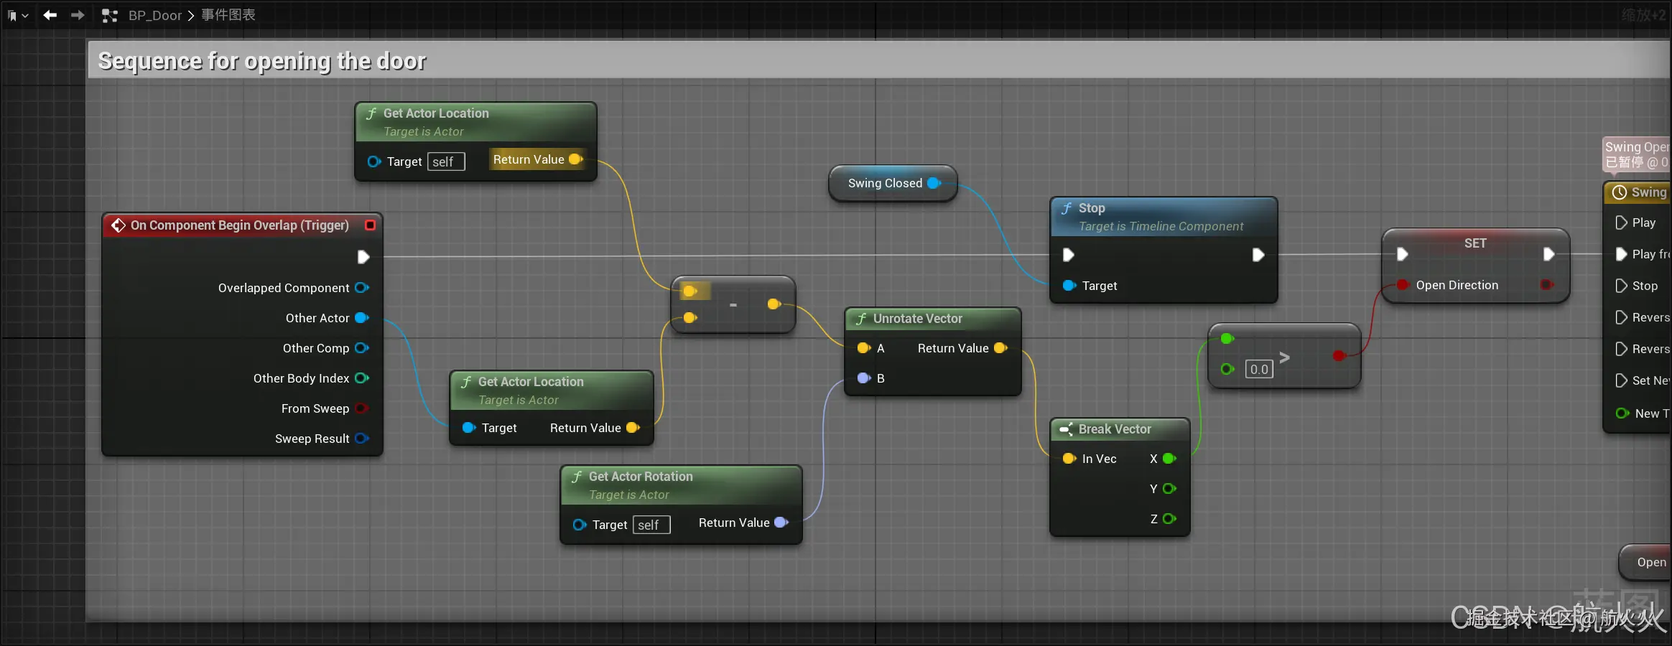1672x646 pixels.
Task: Go back with the left arrow button
Action: coord(50,15)
